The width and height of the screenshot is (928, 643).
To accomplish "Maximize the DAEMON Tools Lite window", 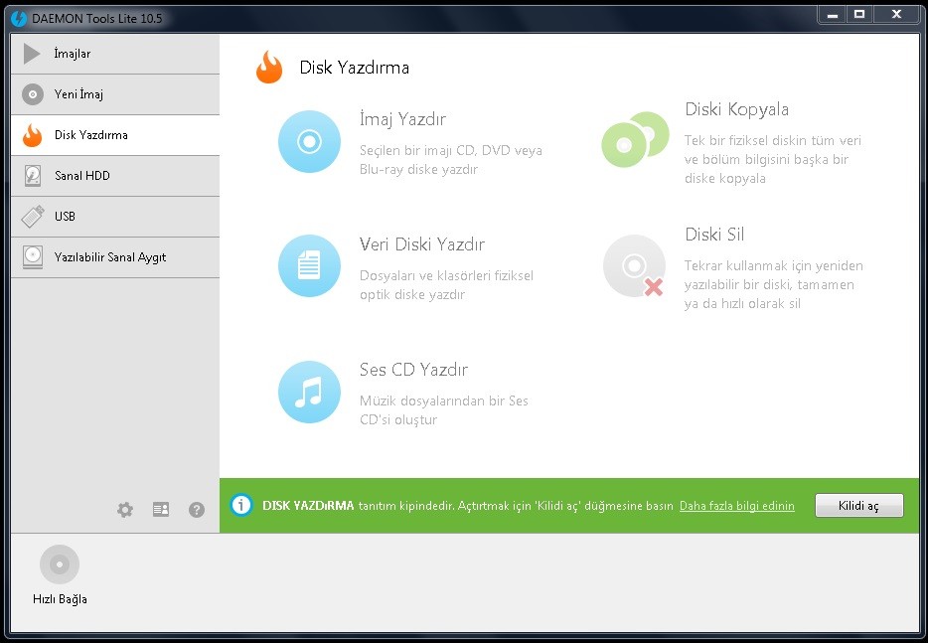I will (x=859, y=15).
